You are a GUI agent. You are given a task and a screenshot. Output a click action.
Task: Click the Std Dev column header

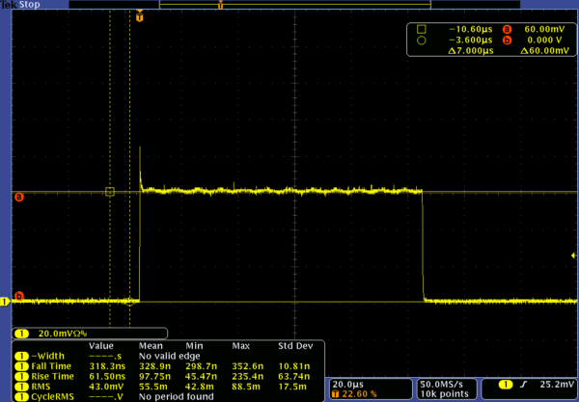pos(295,346)
